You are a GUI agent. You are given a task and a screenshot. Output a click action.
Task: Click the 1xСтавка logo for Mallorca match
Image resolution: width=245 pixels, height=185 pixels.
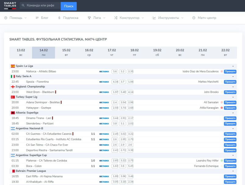(104, 72)
